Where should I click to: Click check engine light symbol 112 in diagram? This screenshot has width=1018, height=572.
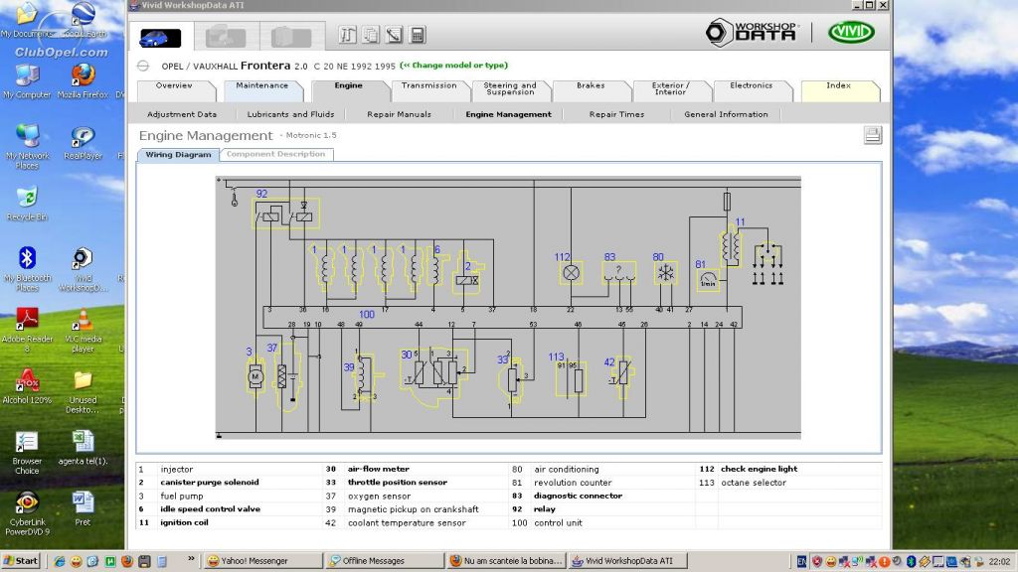[x=572, y=273]
